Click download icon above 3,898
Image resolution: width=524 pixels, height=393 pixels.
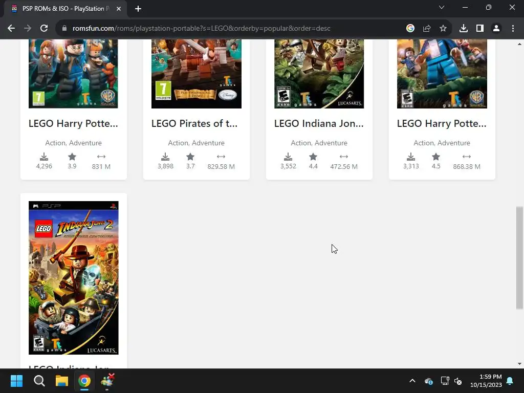pos(165,157)
